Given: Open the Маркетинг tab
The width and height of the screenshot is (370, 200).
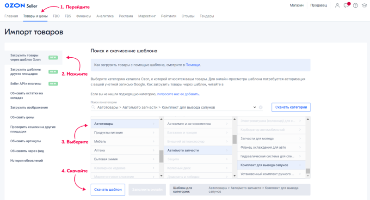Looking at the screenshot, I should (x=147, y=16).
